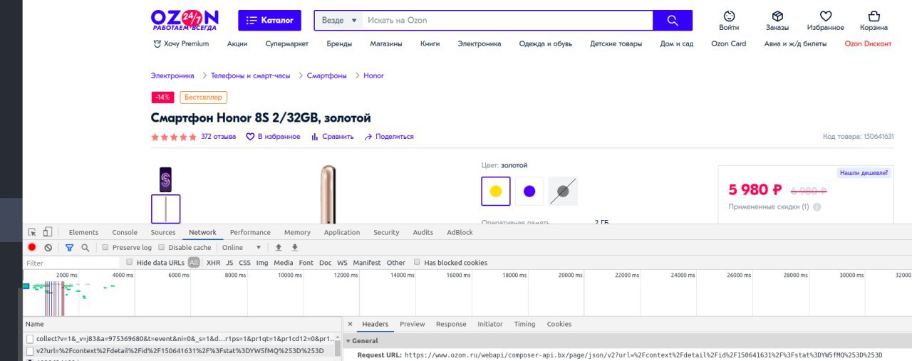Choose the blue color swatch
The height and width of the screenshot is (361, 912).
529,191
